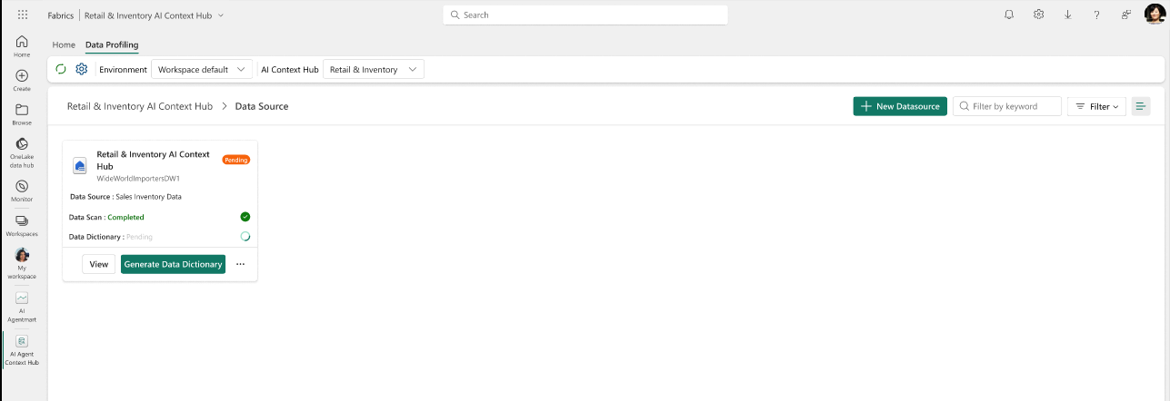
Task: Click the card title Retail & Inventory AI Context Hub
Action: tap(154, 161)
